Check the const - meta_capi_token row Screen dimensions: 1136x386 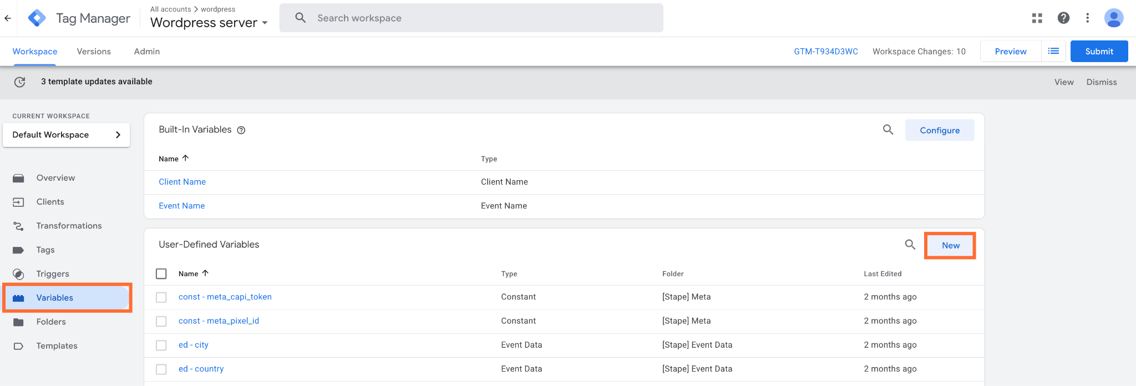click(161, 297)
